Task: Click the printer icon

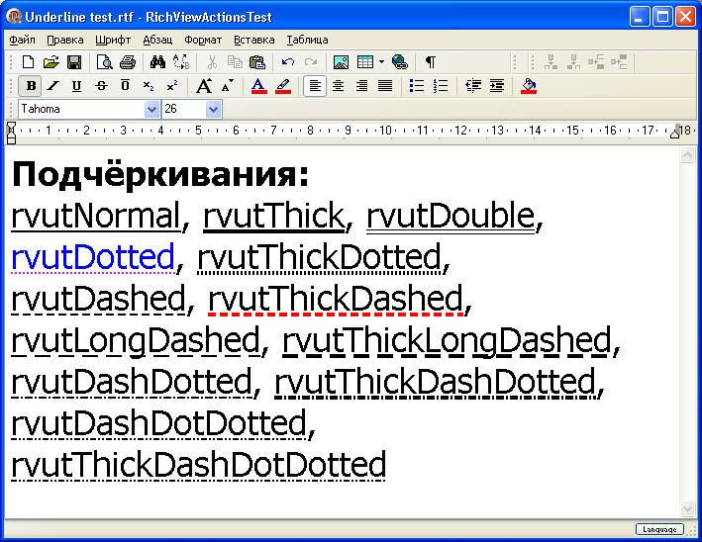Action: point(127,62)
